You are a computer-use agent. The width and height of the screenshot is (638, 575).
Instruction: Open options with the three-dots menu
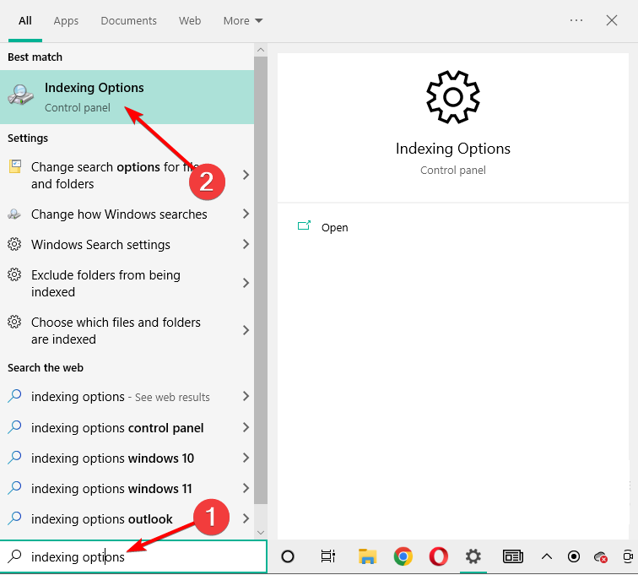coord(576,20)
